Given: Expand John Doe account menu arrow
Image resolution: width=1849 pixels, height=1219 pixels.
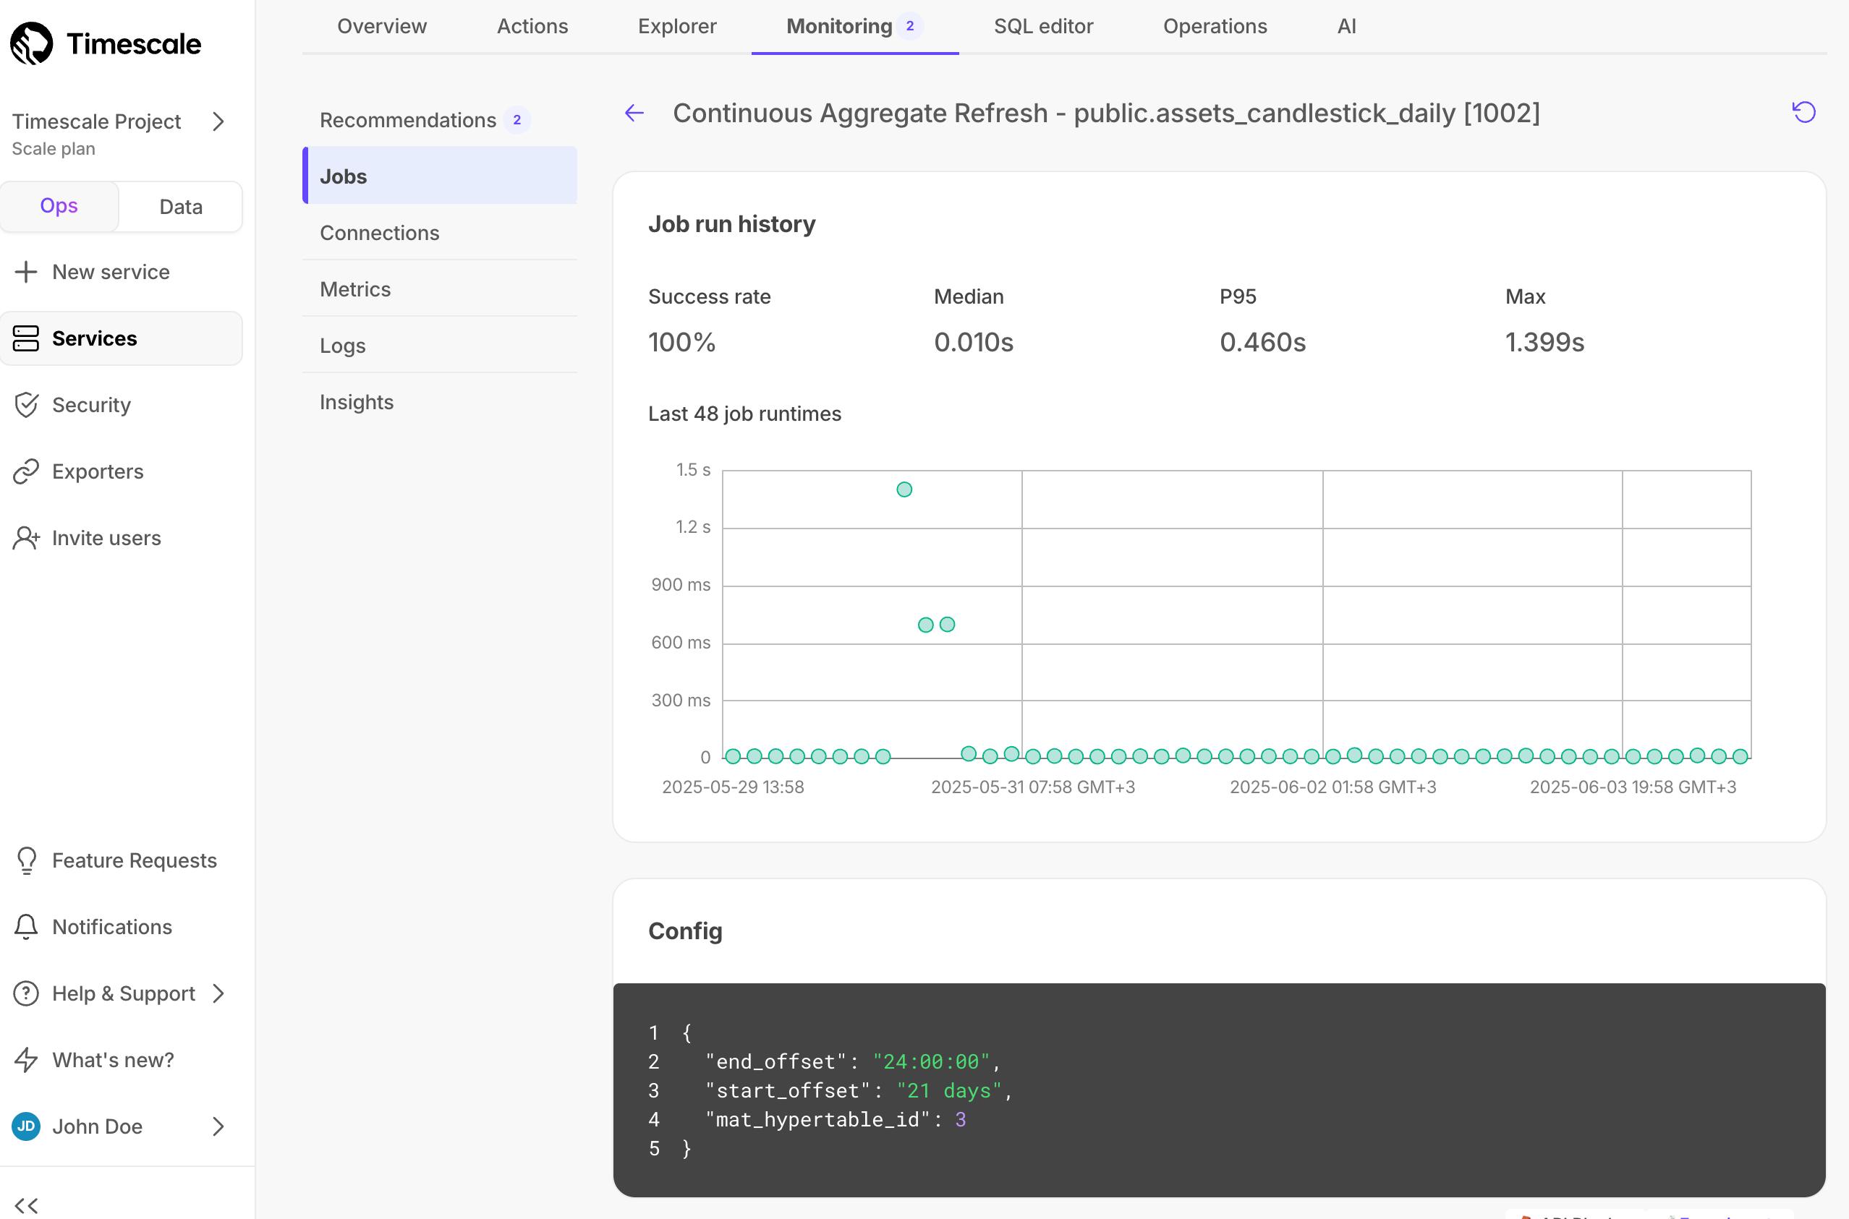Looking at the screenshot, I should coord(218,1126).
